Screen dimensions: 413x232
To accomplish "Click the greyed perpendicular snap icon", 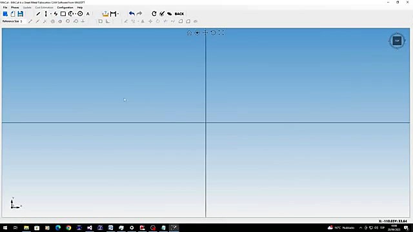I will (83, 21).
